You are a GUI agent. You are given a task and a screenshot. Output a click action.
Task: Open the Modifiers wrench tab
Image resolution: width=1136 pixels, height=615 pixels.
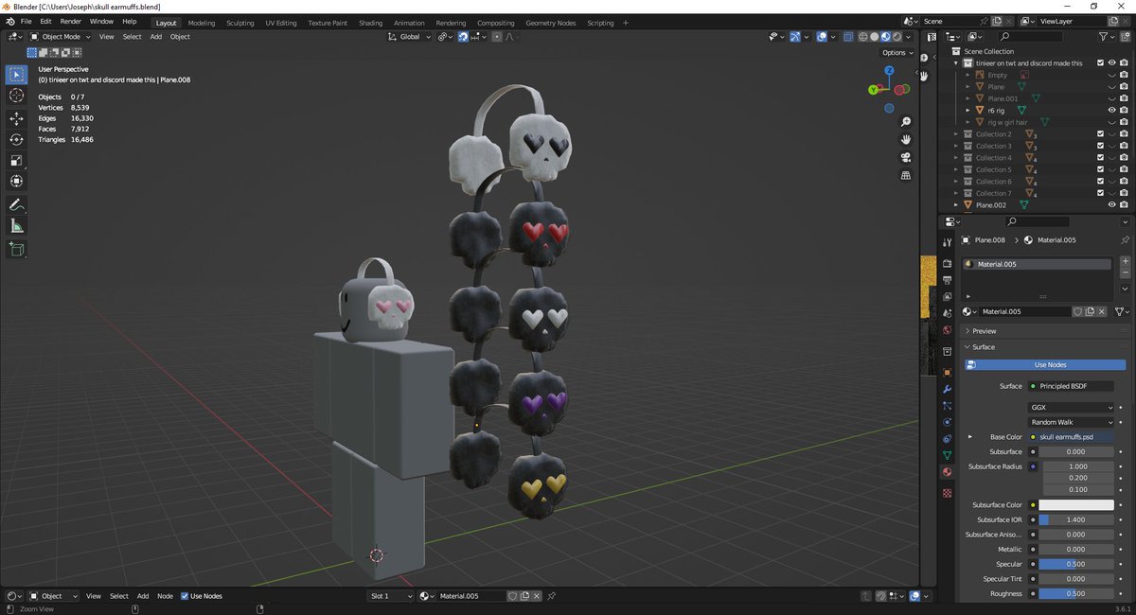[947, 389]
